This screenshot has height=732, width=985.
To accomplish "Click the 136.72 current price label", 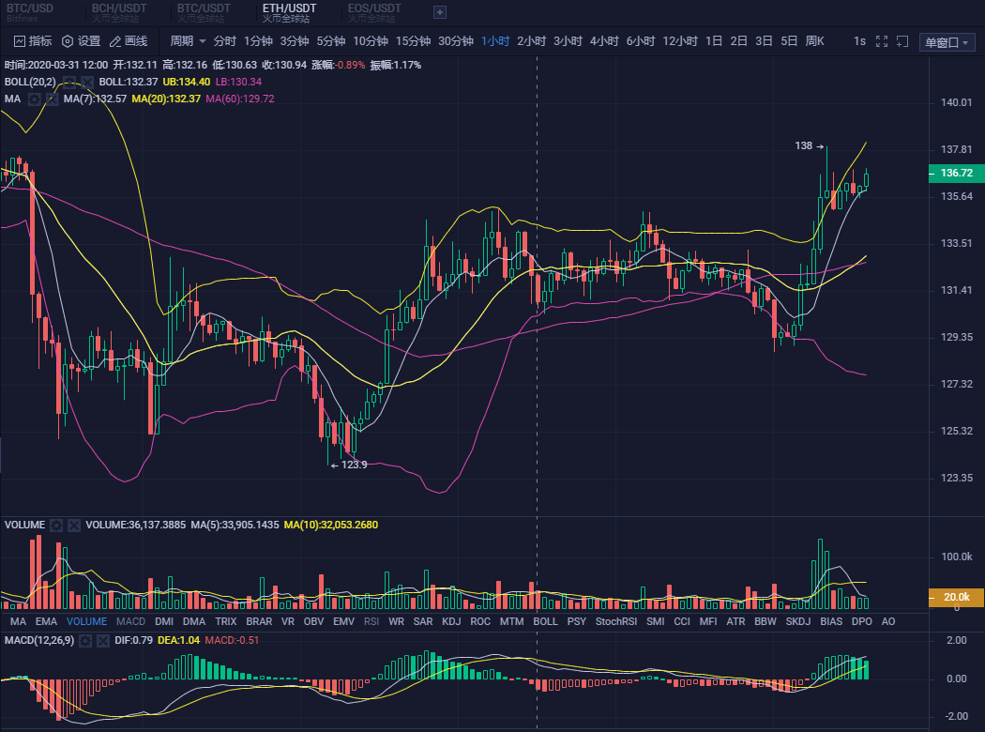I will (x=956, y=174).
